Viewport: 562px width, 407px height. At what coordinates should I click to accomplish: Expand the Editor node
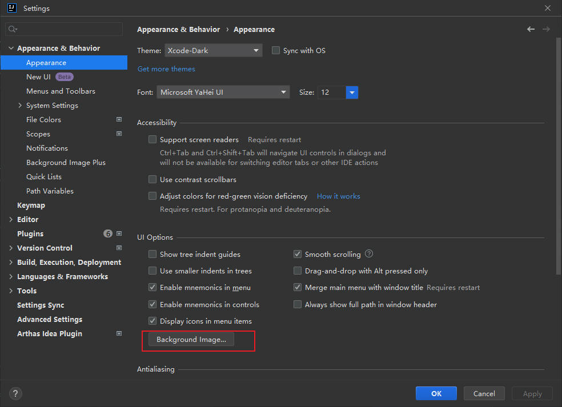point(11,219)
